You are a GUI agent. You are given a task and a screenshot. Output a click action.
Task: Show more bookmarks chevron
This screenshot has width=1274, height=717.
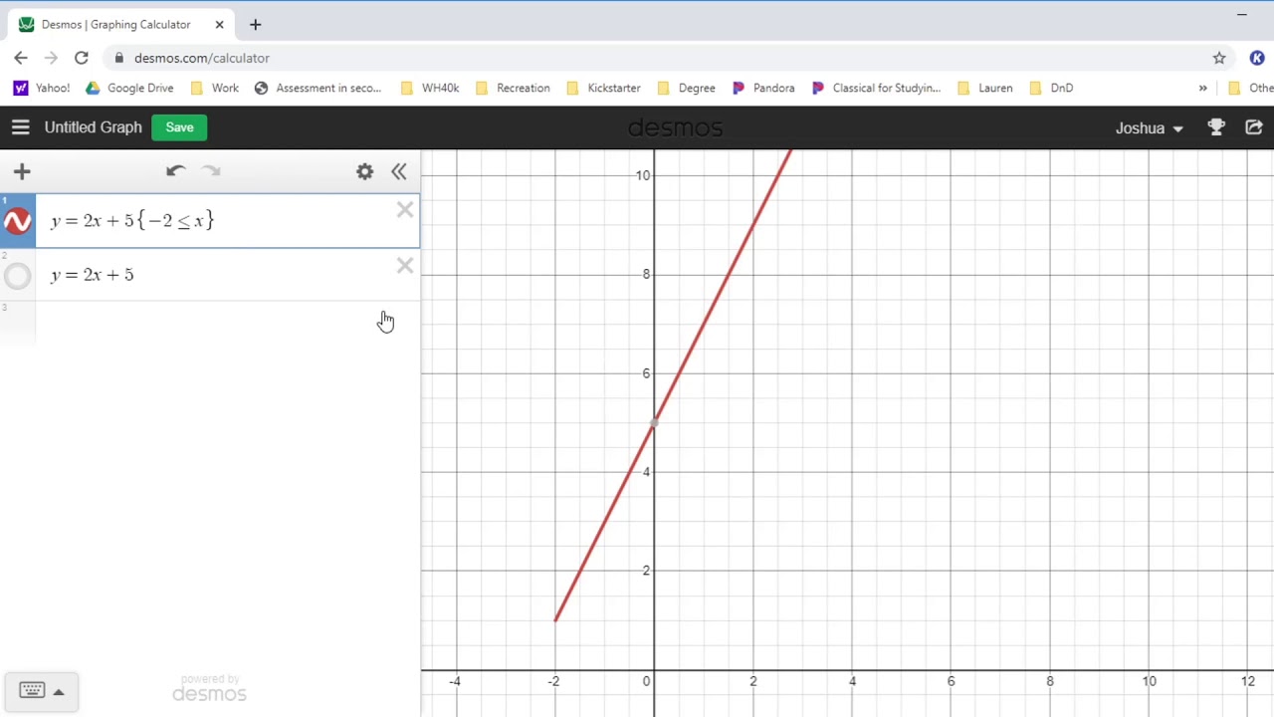1202,88
